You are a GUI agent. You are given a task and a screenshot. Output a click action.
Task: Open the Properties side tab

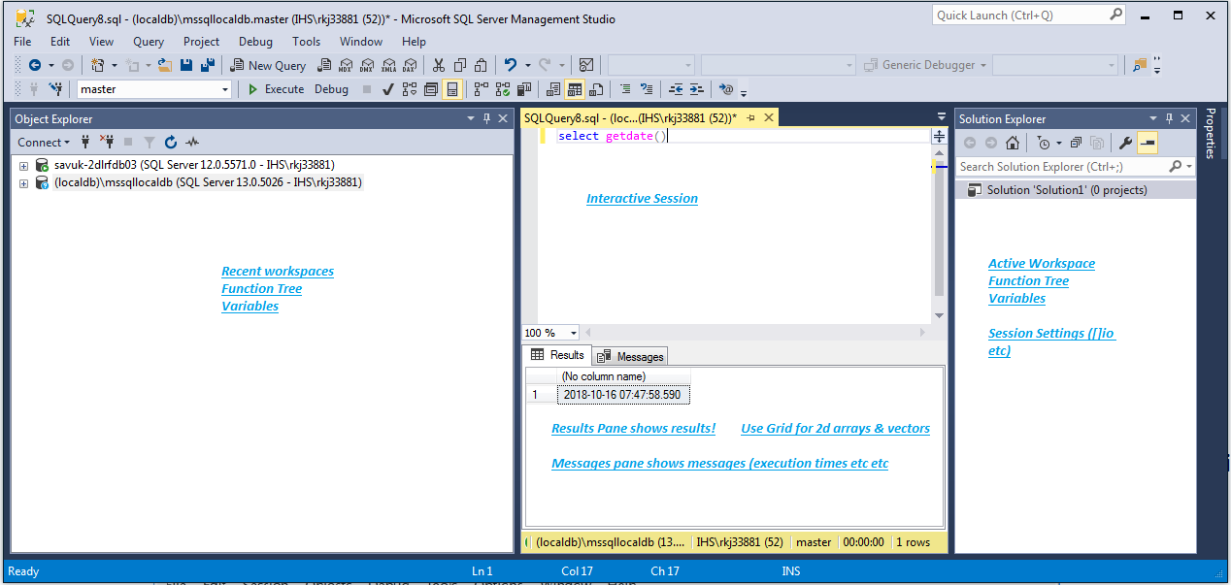[1211, 133]
